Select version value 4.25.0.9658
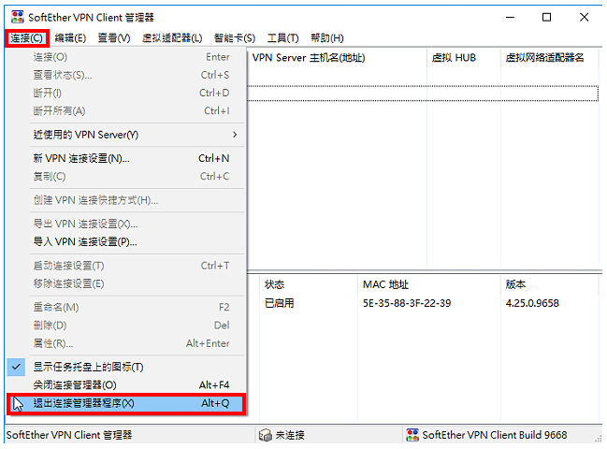Screen dimensions: 607x449 (x=532, y=303)
